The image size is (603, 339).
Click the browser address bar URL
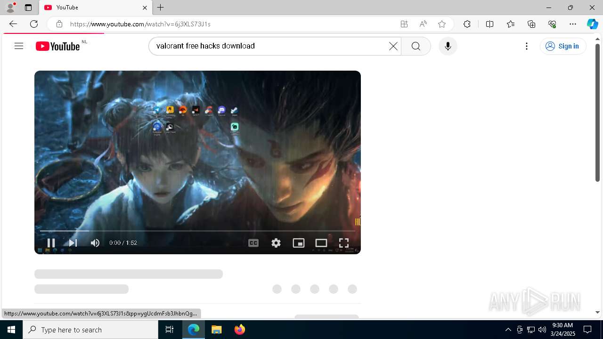[140, 24]
